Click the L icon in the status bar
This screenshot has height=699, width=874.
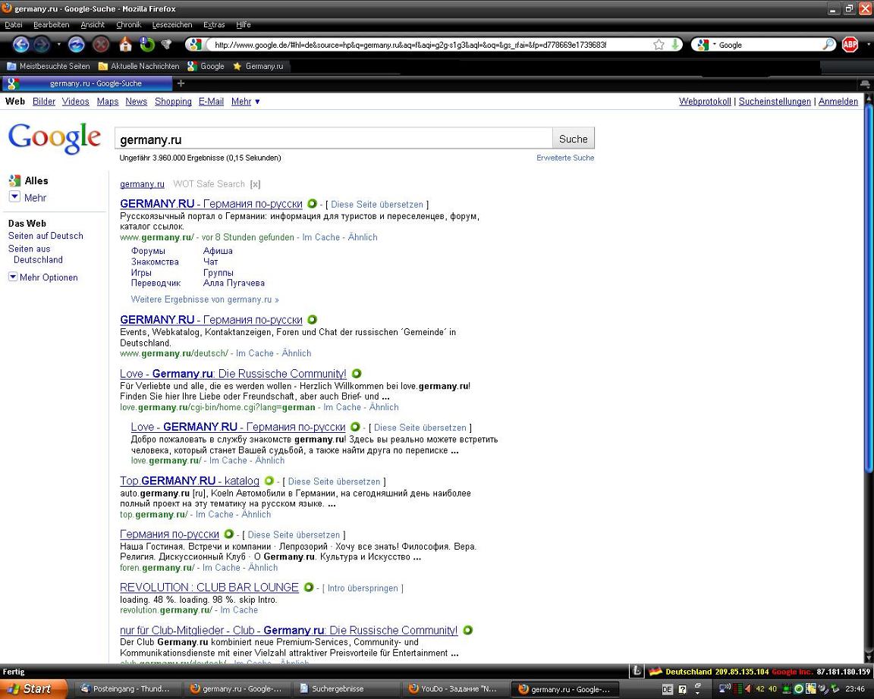636,672
